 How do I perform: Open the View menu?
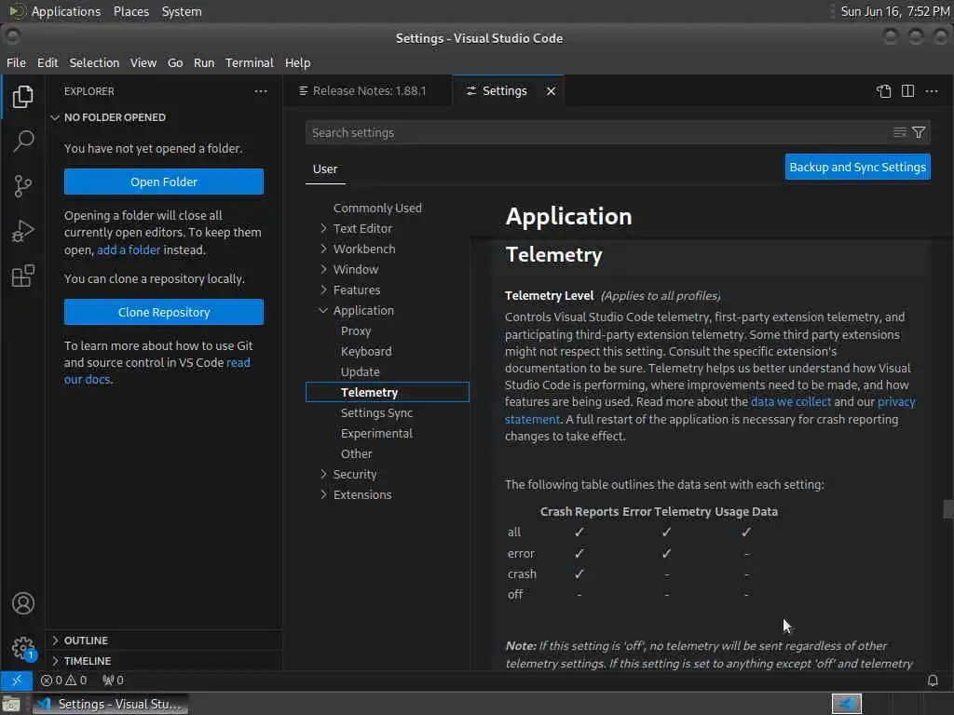[143, 62]
